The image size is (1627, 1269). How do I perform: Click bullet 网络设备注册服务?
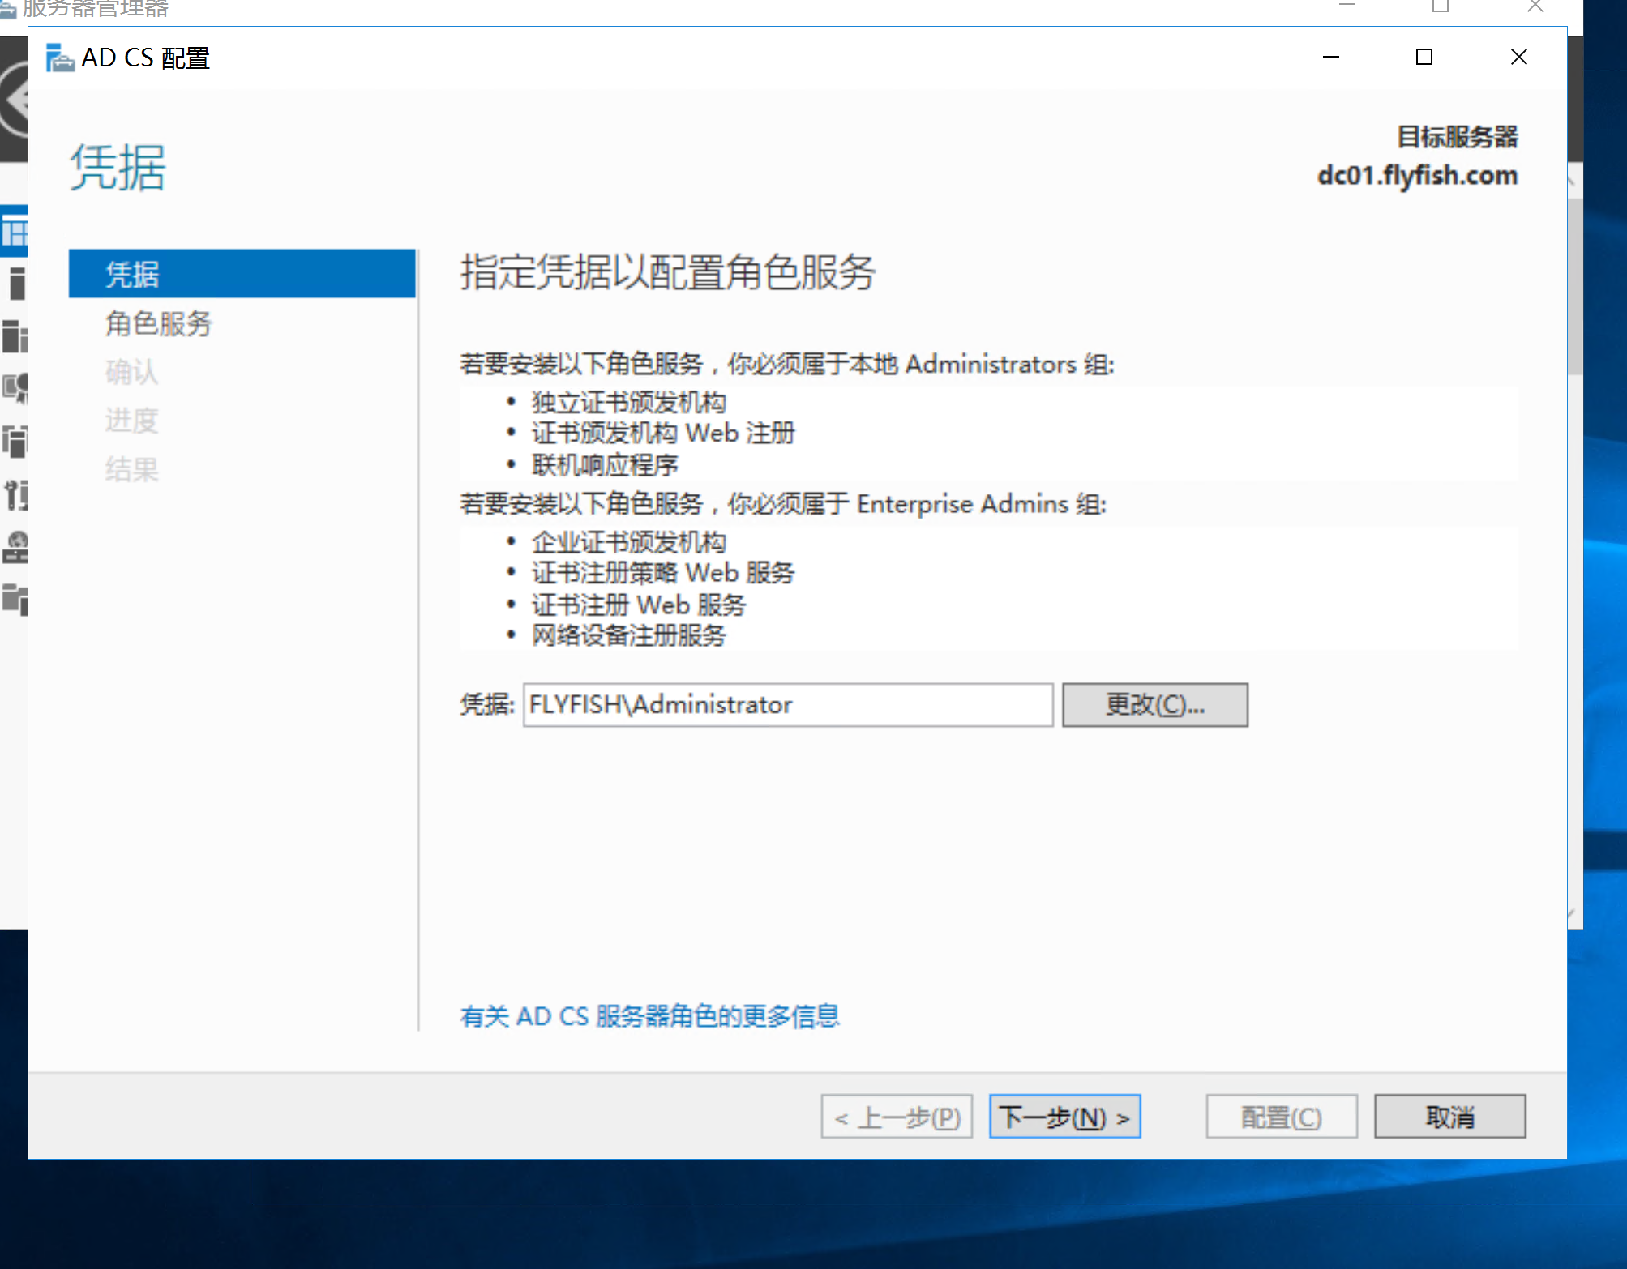629,635
